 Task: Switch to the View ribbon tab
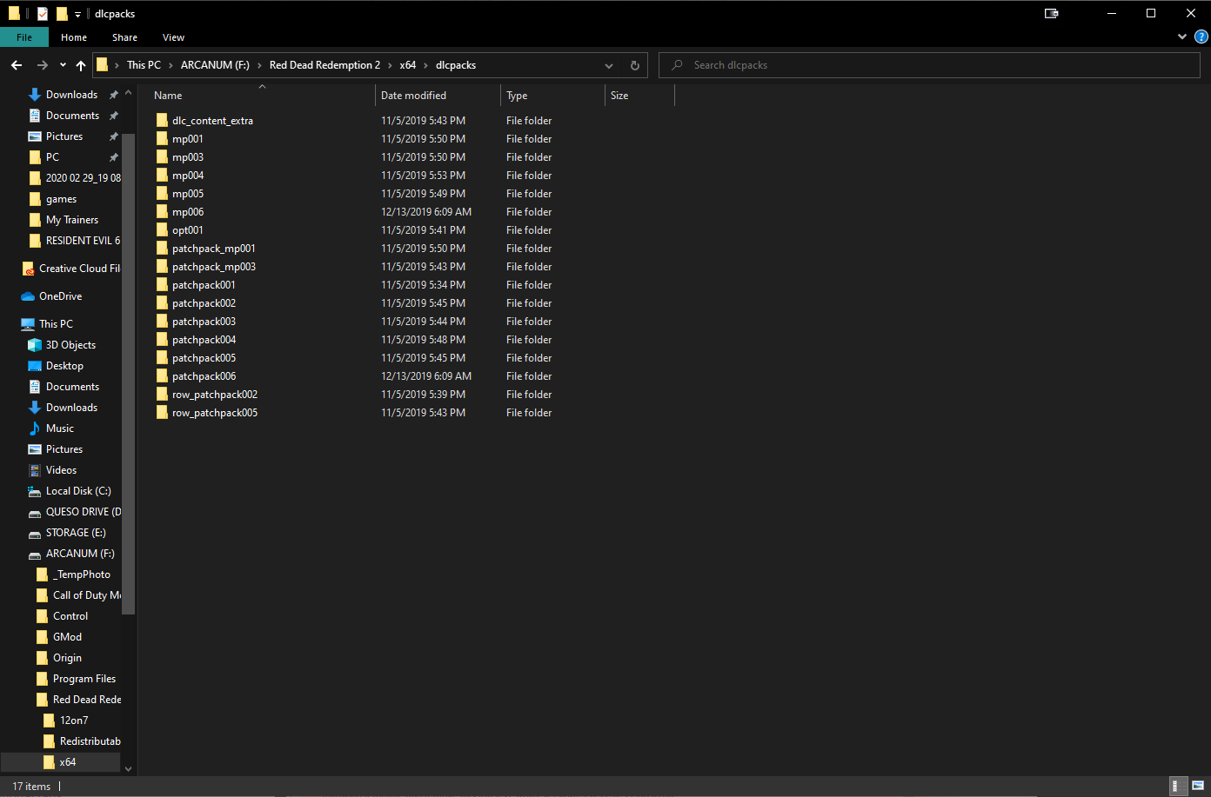click(x=173, y=37)
